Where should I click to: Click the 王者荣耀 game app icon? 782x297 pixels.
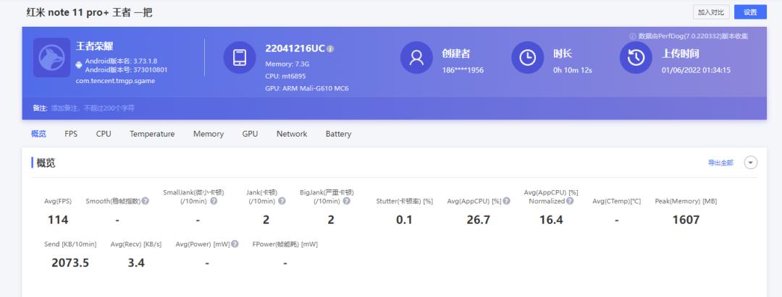coord(51,58)
